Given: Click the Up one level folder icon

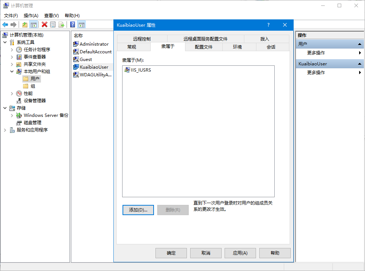Looking at the screenshot, I should (25, 24).
